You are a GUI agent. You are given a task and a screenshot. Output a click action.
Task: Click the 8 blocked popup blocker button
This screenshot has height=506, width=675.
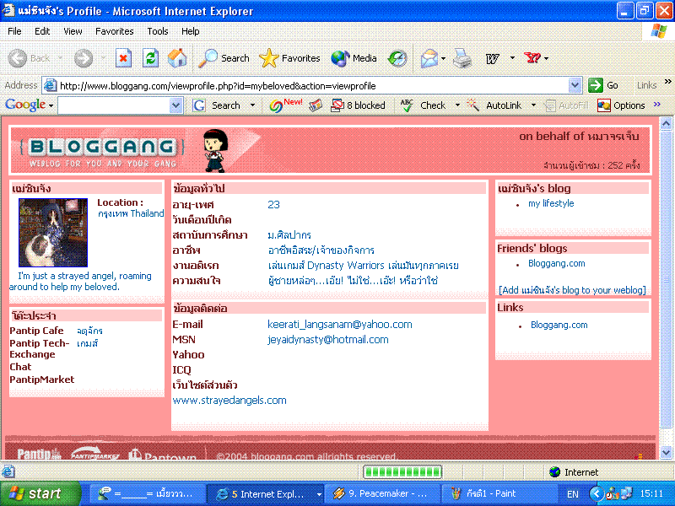pos(358,105)
